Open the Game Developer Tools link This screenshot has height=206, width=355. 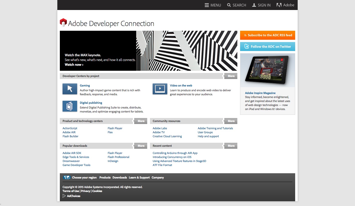(x=76, y=165)
